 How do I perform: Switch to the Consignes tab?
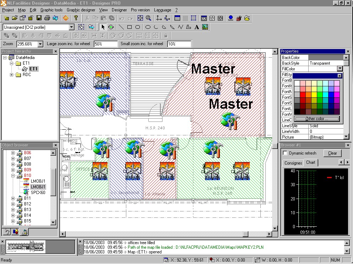pyautogui.click(x=293, y=163)
